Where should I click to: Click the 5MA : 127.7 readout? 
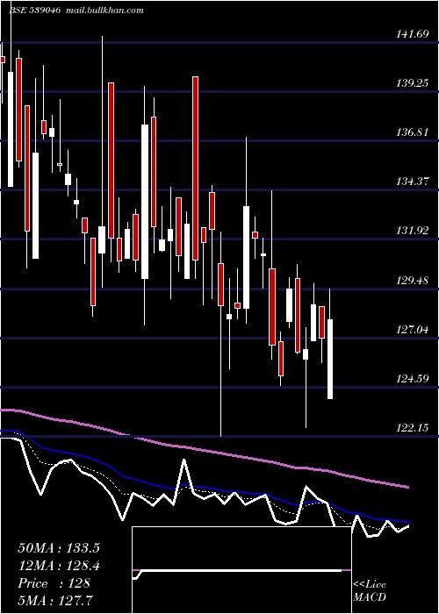pos(54,601)
